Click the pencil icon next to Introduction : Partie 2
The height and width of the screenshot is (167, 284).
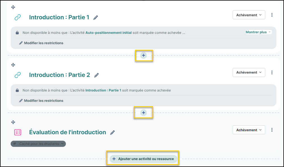pos(96,75)
